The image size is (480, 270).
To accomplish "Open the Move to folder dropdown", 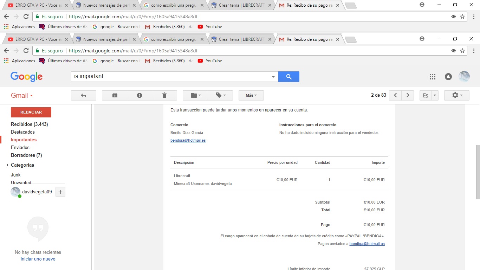I will click(x=195, y=95).
